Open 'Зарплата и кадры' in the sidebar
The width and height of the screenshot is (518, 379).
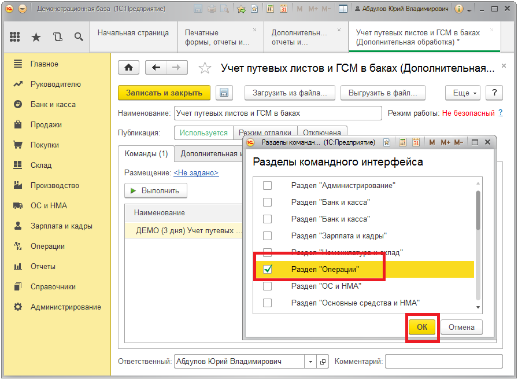(61, 226)
